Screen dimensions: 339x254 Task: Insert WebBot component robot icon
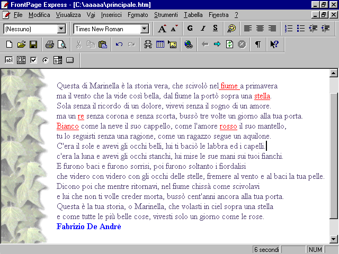[148, 44]
